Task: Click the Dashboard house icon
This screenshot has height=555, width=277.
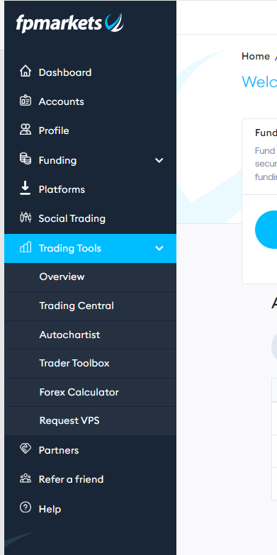Action: (x=25, y=71)
